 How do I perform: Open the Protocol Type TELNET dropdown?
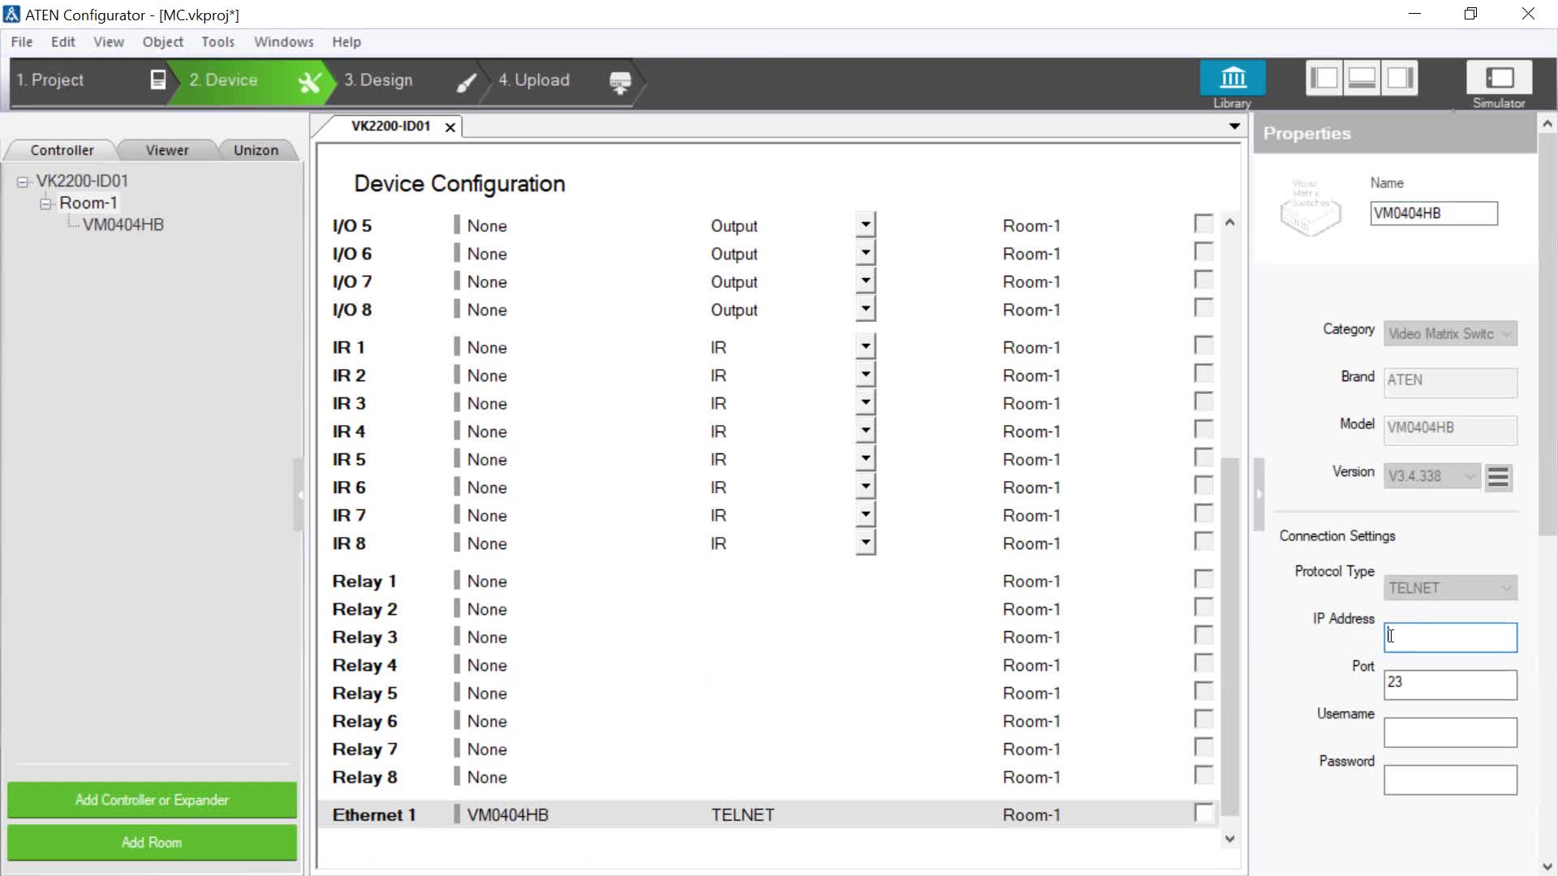point(1449,587)
